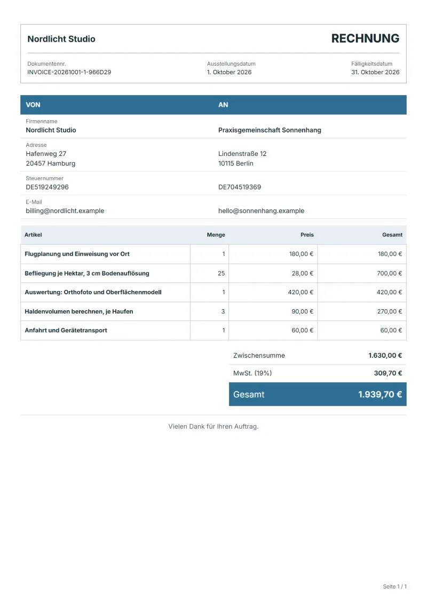Click the sender city "20457 Hamburg"
Image resolution: width=427 pixels, height=604 pixels.
tap(50, 163)
